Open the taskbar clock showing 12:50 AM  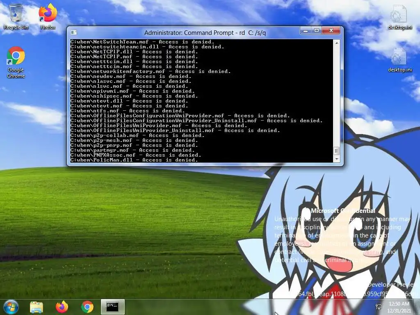pos(399,307)
